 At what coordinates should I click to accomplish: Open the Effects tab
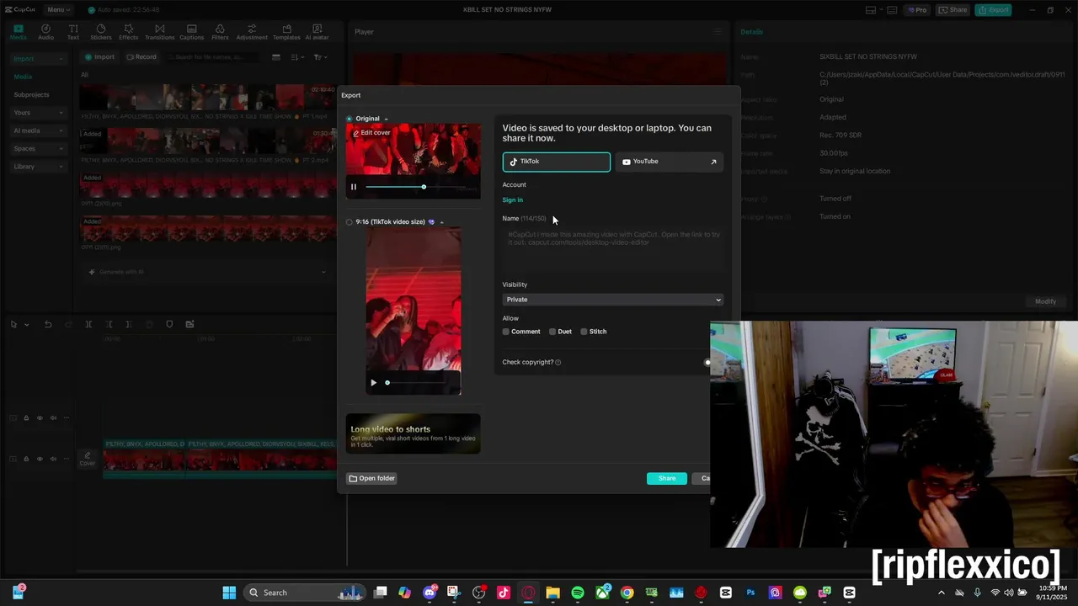[x=128, y=32]
